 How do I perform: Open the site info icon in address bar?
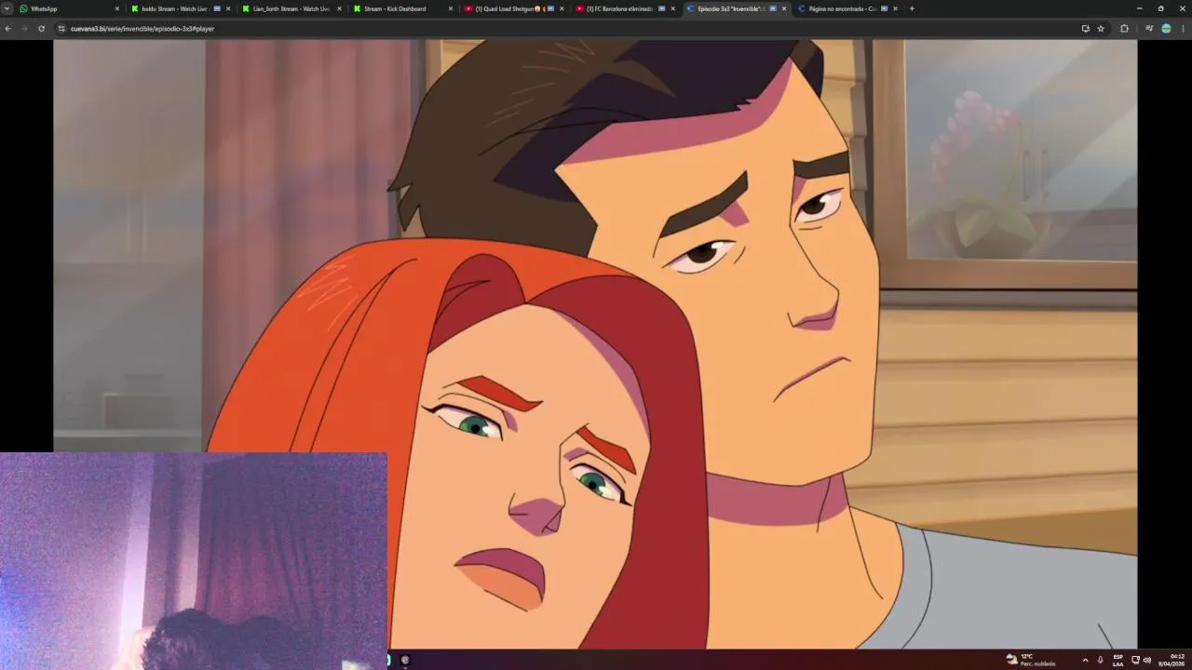(61, 29)
